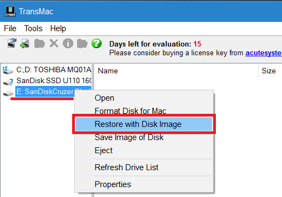Select the E: SanDiskCruzer drive
The image size is (282, 197).
pyautogui.click(x=46, y=91)
